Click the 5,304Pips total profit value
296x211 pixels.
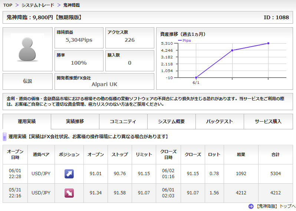[x=79, y=40]
